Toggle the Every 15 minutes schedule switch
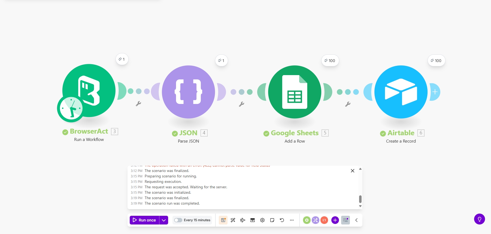Image resolution: width=491 pixels, height=234 pixels. 178,220
